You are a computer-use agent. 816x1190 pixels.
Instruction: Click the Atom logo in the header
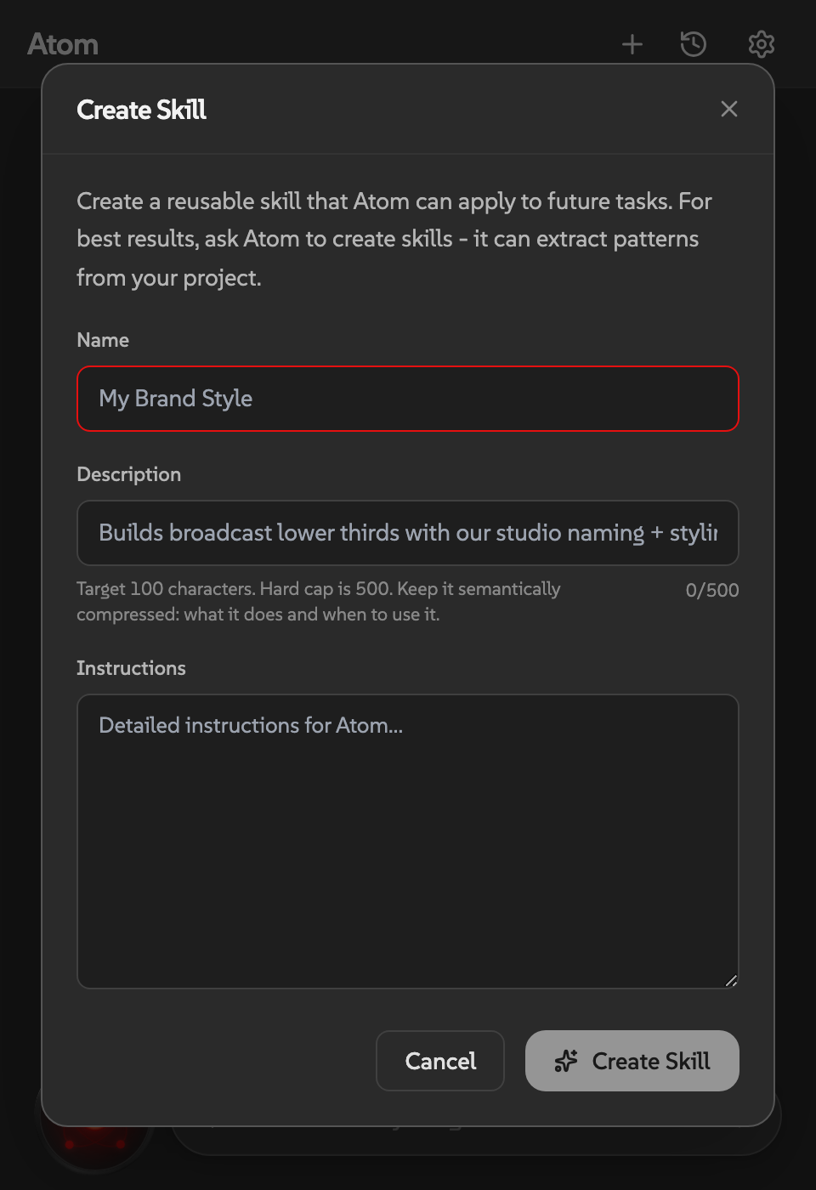pos(64,43)
